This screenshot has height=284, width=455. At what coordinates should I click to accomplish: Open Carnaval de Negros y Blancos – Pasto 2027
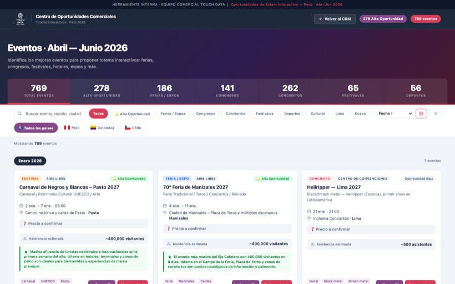(x=69, y=187)
